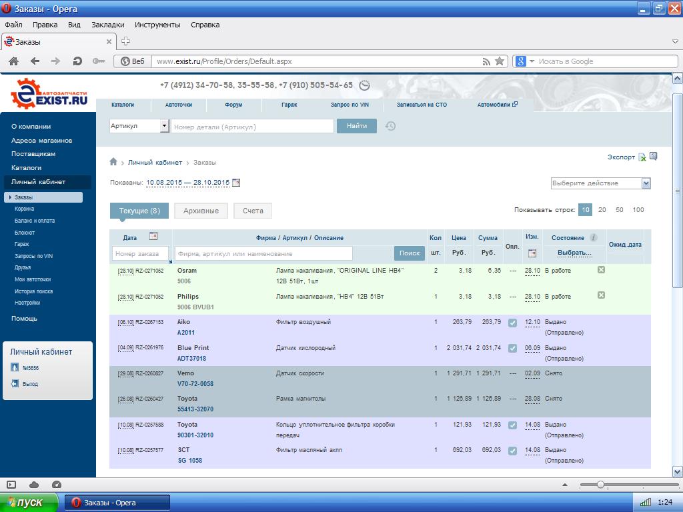
Task: Bookmark page with the star icon
Action: pos(500,61)
